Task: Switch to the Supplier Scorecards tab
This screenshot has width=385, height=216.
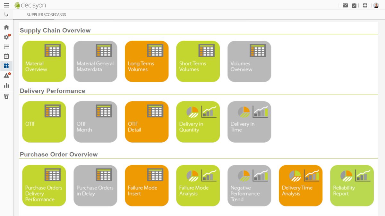Action: 46,14
